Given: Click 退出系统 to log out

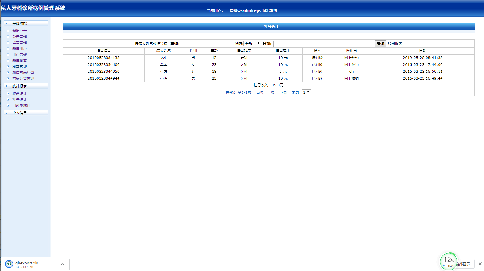Looking at the screenshot, I should (270, 11).
